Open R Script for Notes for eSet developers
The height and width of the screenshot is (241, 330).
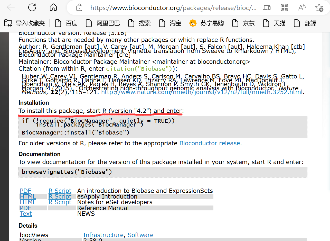[60, 202]
